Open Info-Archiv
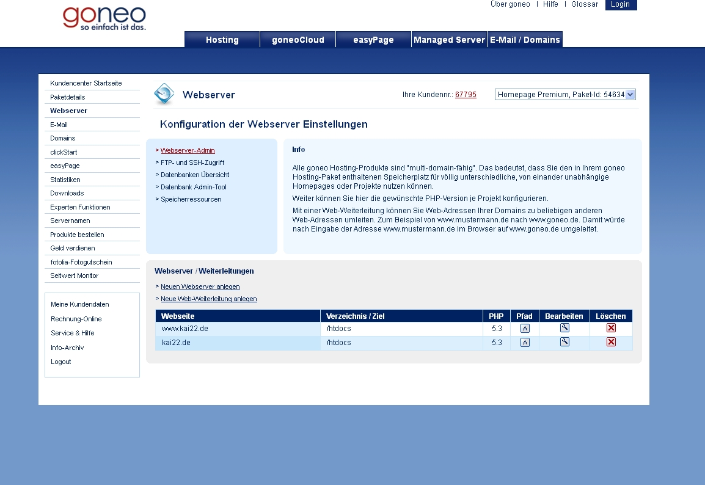This screenshot has height=485, width=705. pos(67,348)
